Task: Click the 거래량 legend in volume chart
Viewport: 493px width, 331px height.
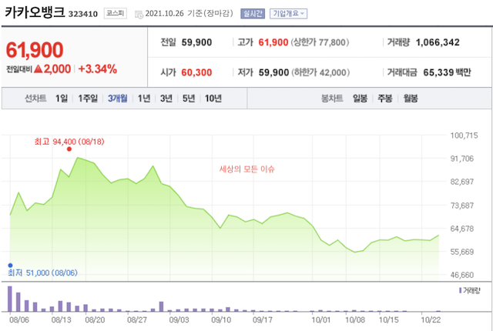Action: (x=470, y=290)
